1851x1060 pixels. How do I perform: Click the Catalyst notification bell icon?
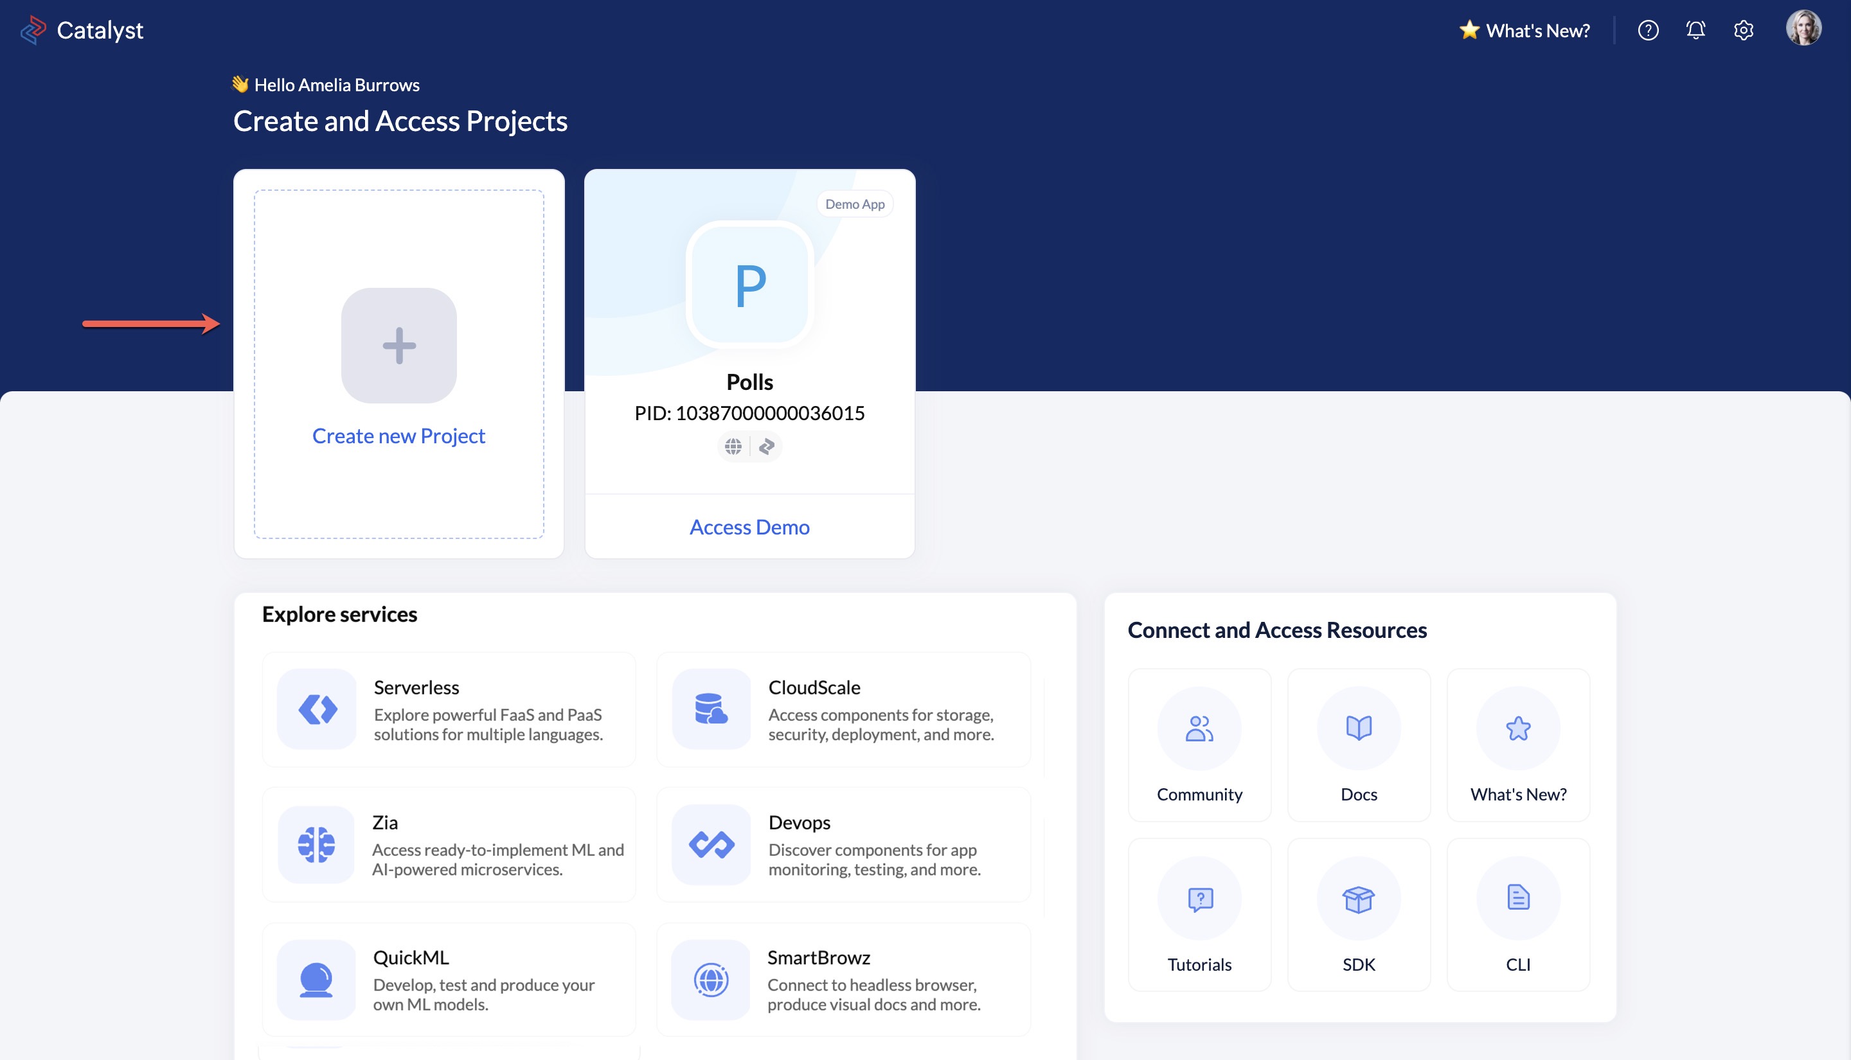[x=1696, y=30]
